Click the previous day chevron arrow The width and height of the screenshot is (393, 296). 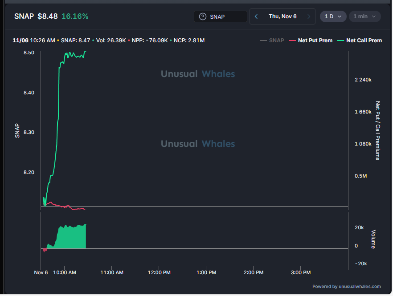256,16
